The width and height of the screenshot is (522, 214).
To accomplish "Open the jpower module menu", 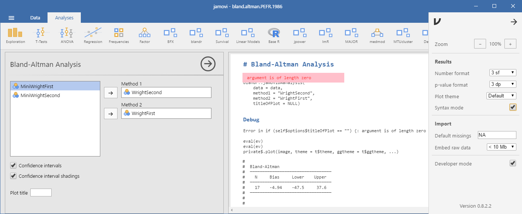I will pos(299,36).
